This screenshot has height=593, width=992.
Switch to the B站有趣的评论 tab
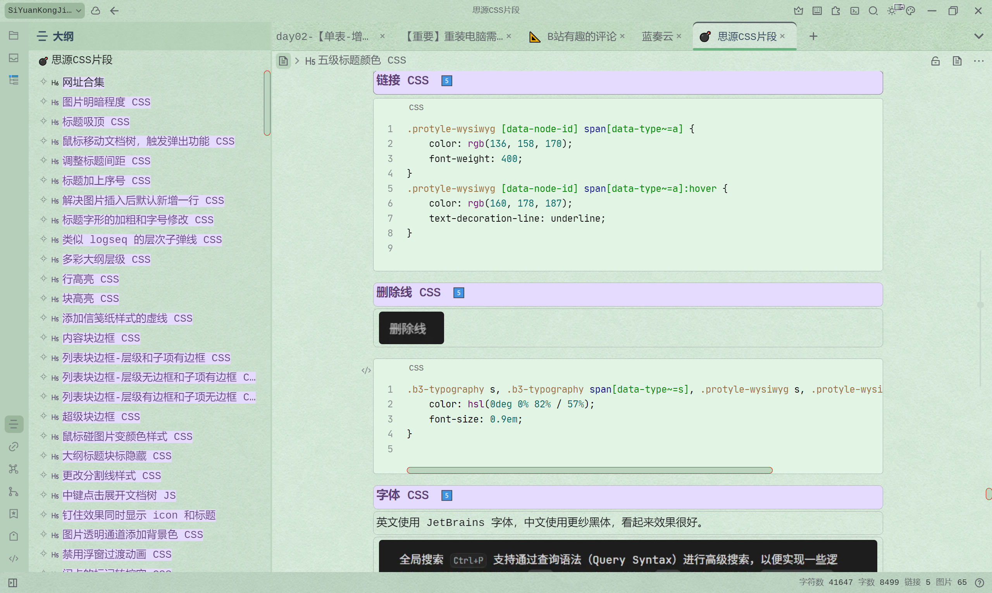[x=581, y=36]
